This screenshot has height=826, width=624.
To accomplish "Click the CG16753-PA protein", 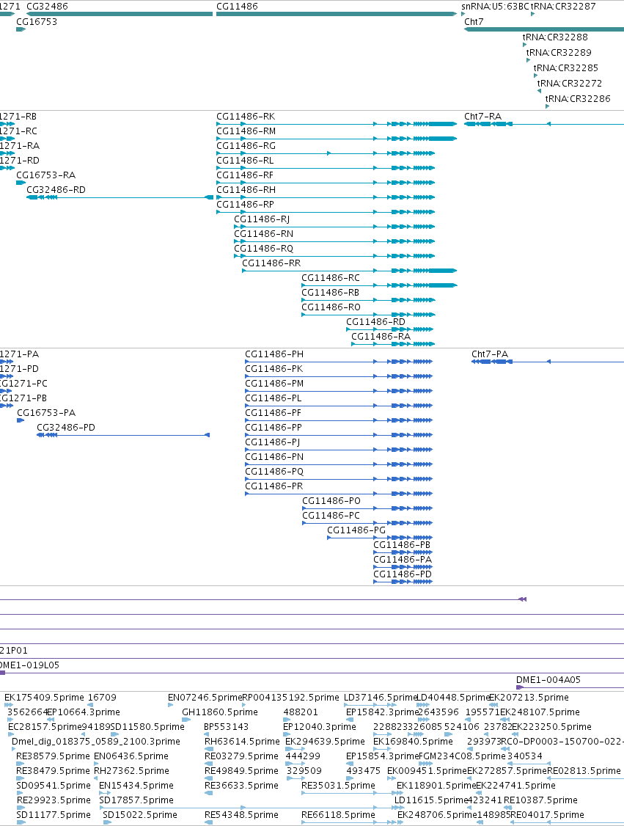I will (x=21, y=420).
